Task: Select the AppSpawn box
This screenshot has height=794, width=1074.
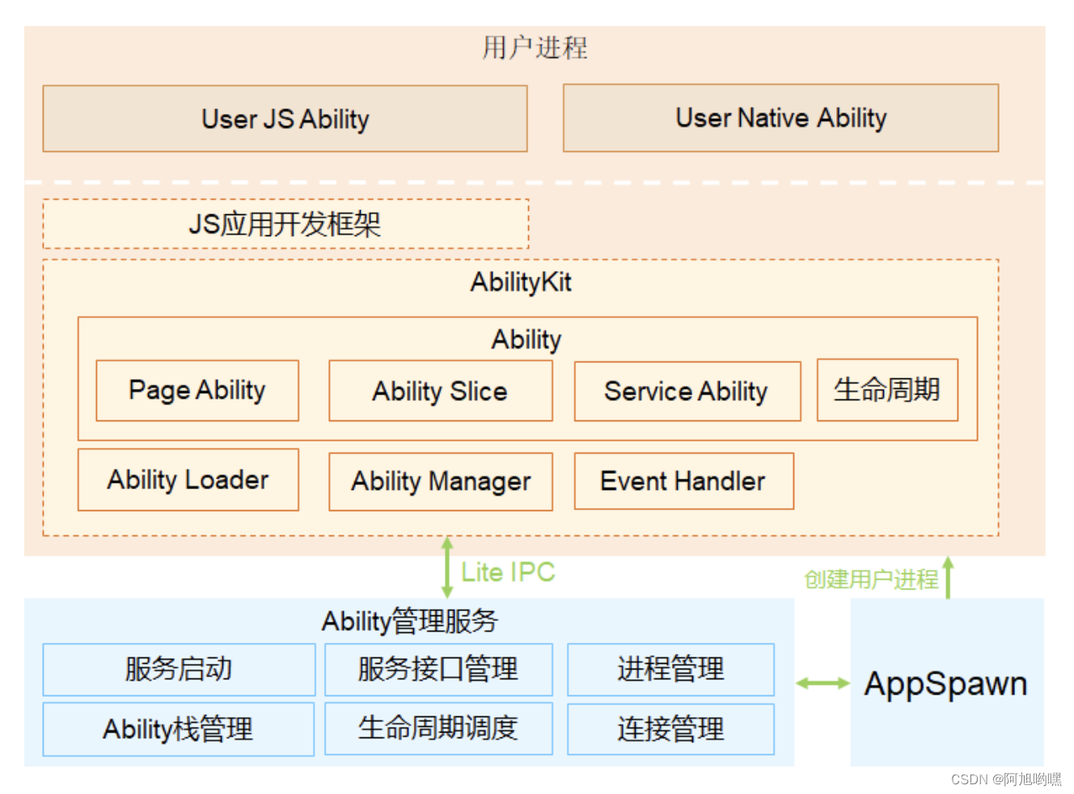Action: tap(947, 683)
